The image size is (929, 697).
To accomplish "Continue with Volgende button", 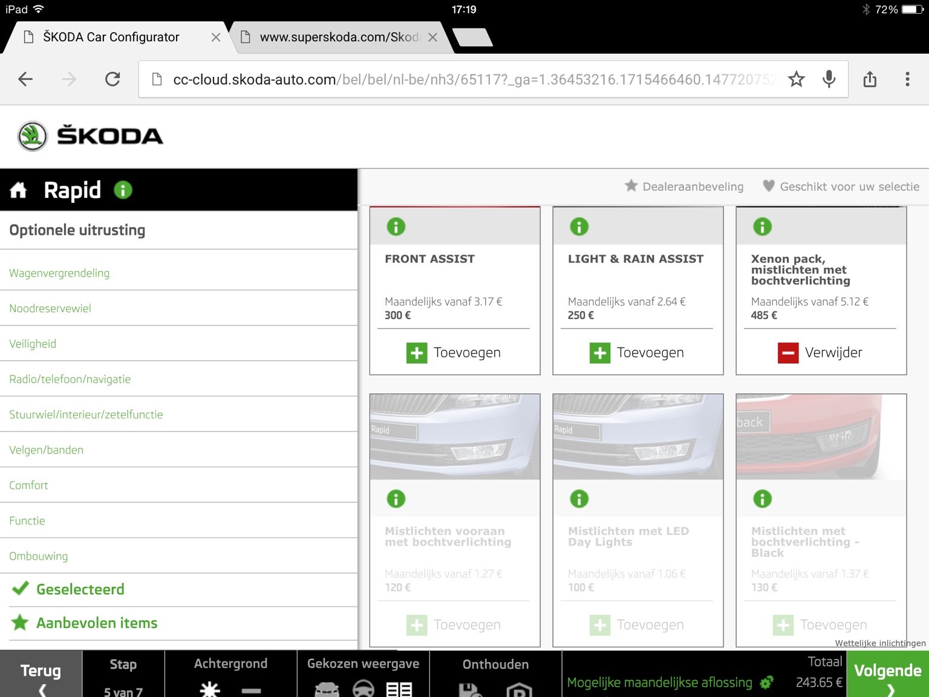I will tap(888, 674).
